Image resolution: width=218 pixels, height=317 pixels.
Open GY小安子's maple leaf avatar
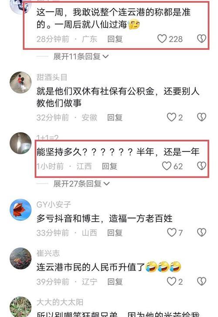click(20, 210)
